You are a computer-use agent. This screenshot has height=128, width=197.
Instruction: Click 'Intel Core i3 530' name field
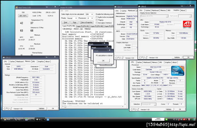pyautogui.click(x=156, y=67)
